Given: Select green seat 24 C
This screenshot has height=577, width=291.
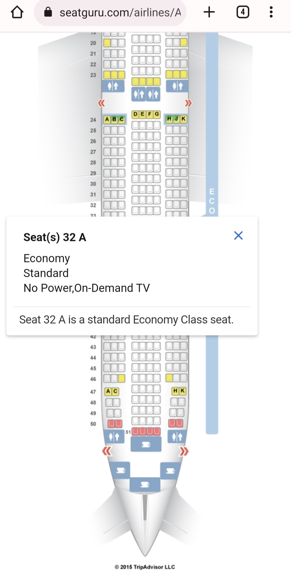Looking at the screenshot, I should pos(122,119).
